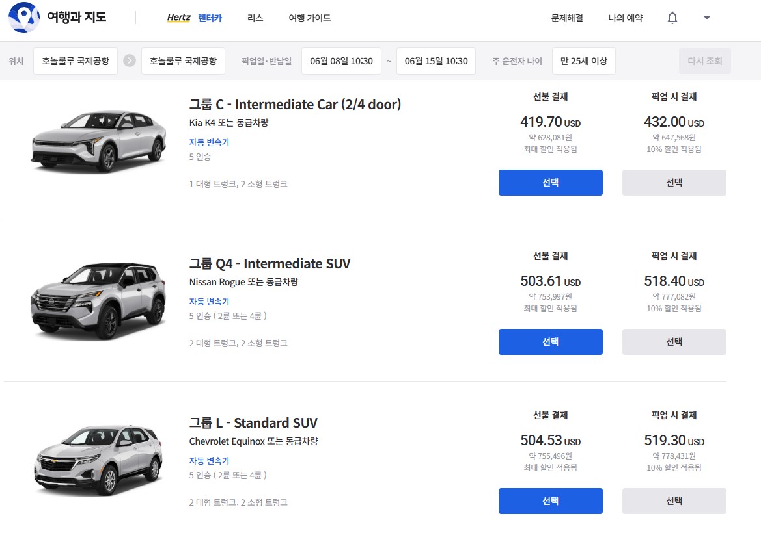Open the return date 06월 15일 picker

click(436, 61)
